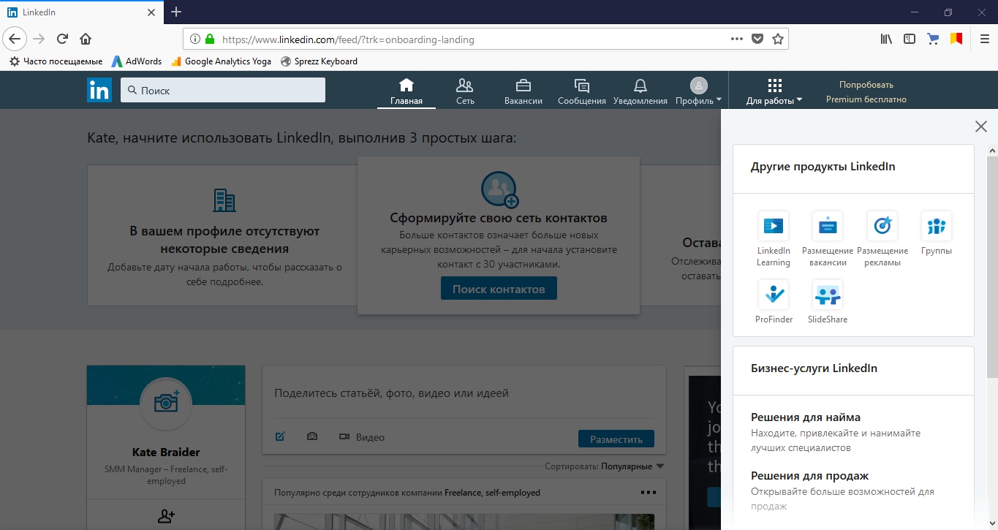998x530 pixels.
Task: Click the Видео share option
Action: (x=361, y=437)
